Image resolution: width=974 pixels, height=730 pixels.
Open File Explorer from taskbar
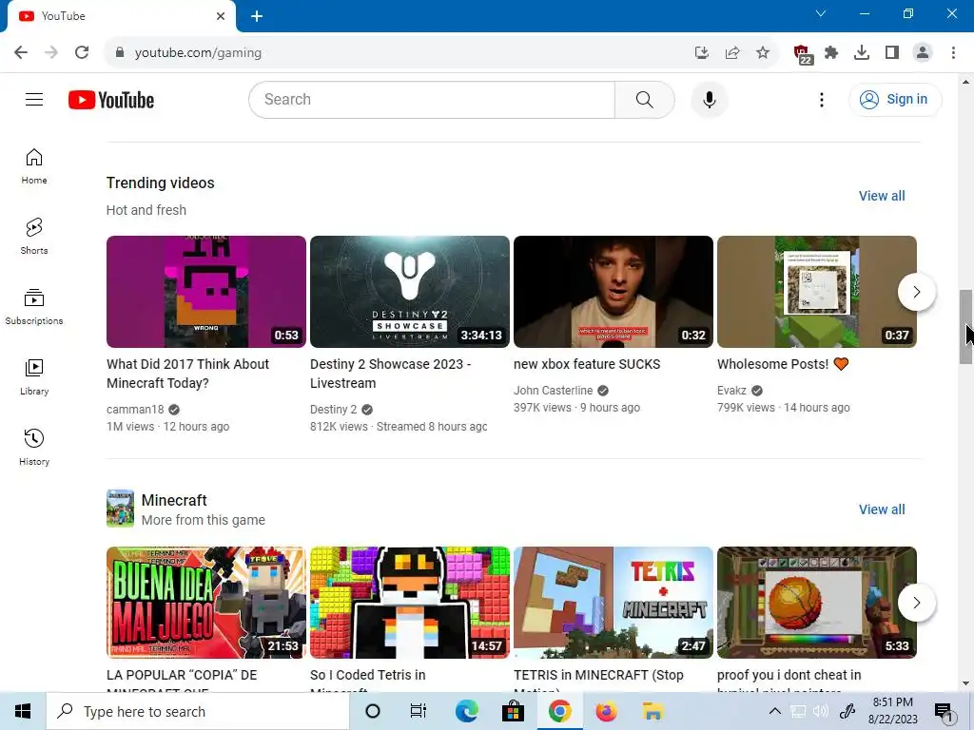pyautogui.click(x=653, y=711)
